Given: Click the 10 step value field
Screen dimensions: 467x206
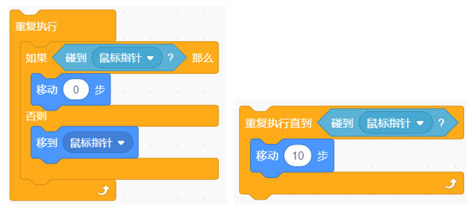Looking at the screenshot, I should (298, 155).
